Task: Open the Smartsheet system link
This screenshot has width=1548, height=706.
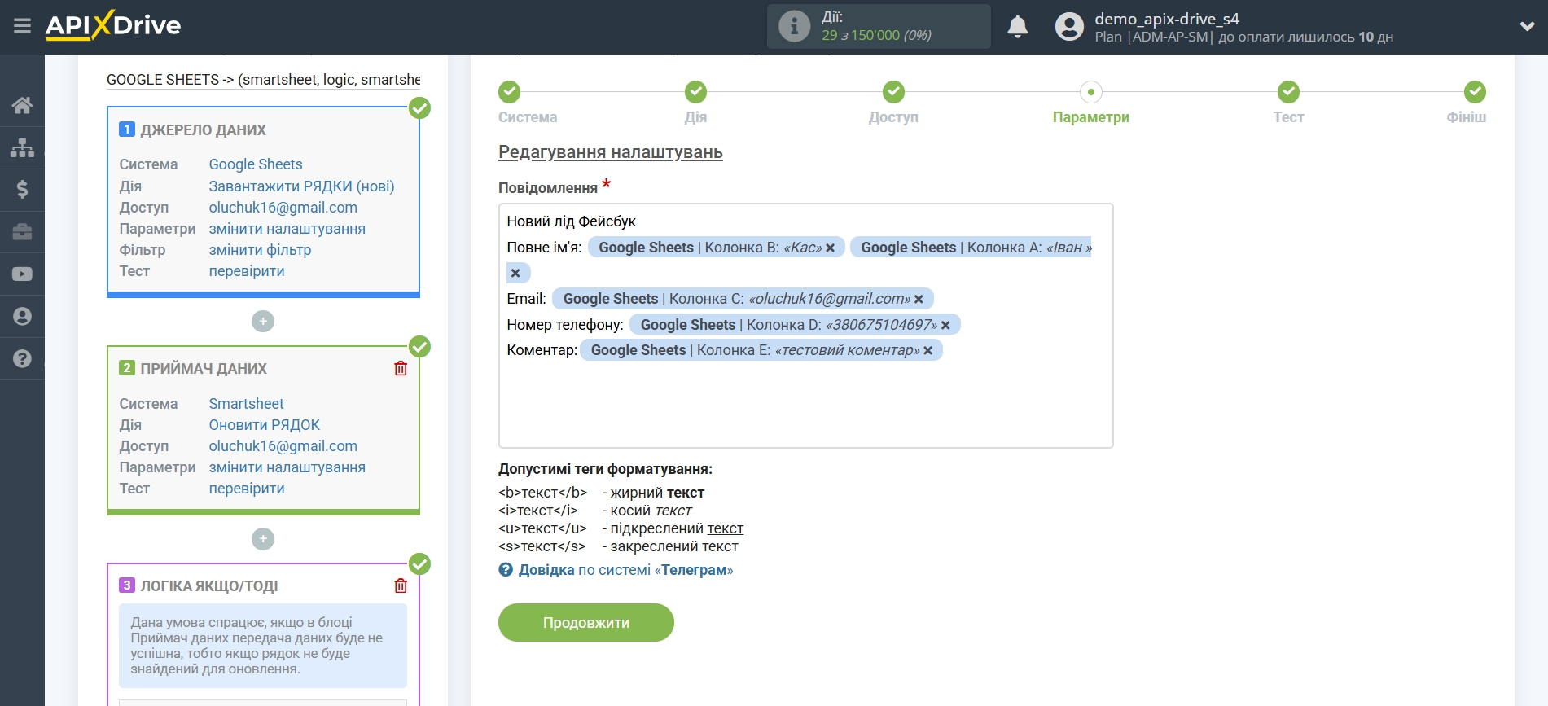Action: pyautogui.click(x=246, y=404)
